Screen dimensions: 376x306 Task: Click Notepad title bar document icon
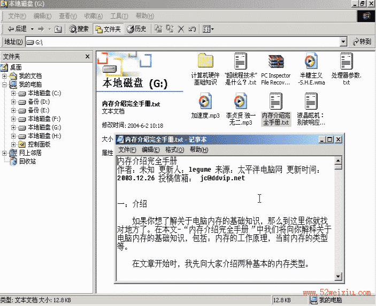120,139
